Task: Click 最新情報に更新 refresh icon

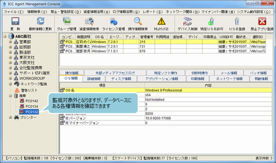Action: (40, 21)
